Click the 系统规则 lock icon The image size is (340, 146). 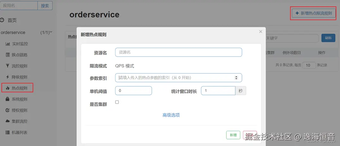click(x=8, y=99)
